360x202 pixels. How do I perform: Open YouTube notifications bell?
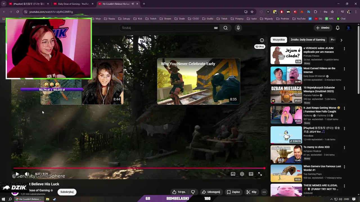(x=338, y=28)
